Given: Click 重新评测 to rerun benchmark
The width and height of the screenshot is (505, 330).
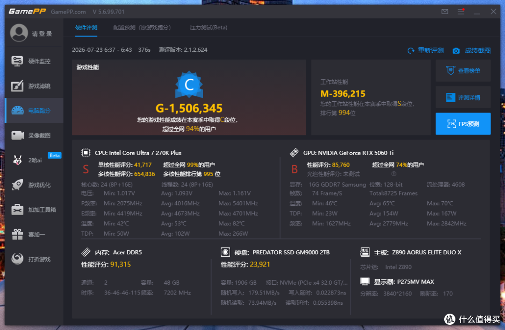Looking at the screenshot, I should pyautogui.click(x=426, y=50).
